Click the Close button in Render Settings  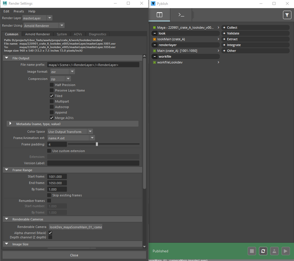(x=74, y=255)
